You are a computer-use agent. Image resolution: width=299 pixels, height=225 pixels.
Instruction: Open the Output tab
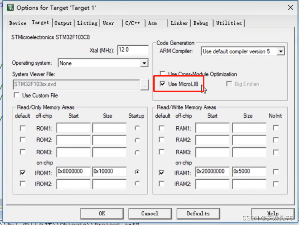click(x=63, y=23)
